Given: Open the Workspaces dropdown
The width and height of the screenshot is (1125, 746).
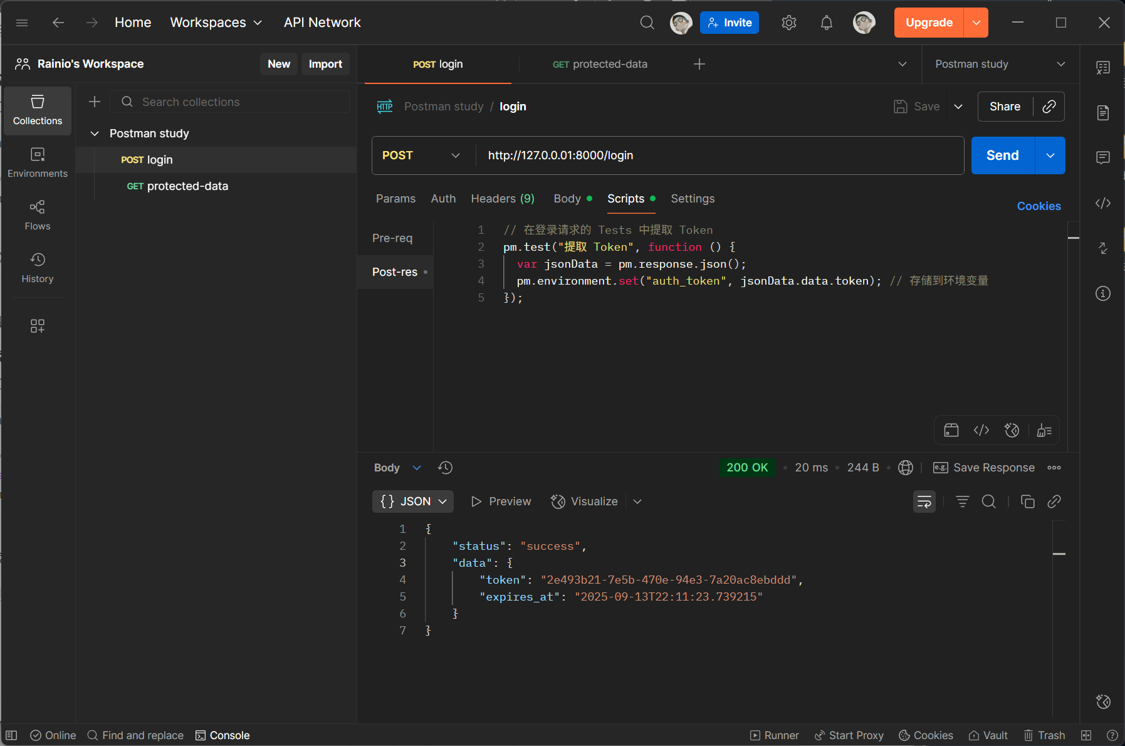Looking at the screenshot, I should click(x=216, y=23).
